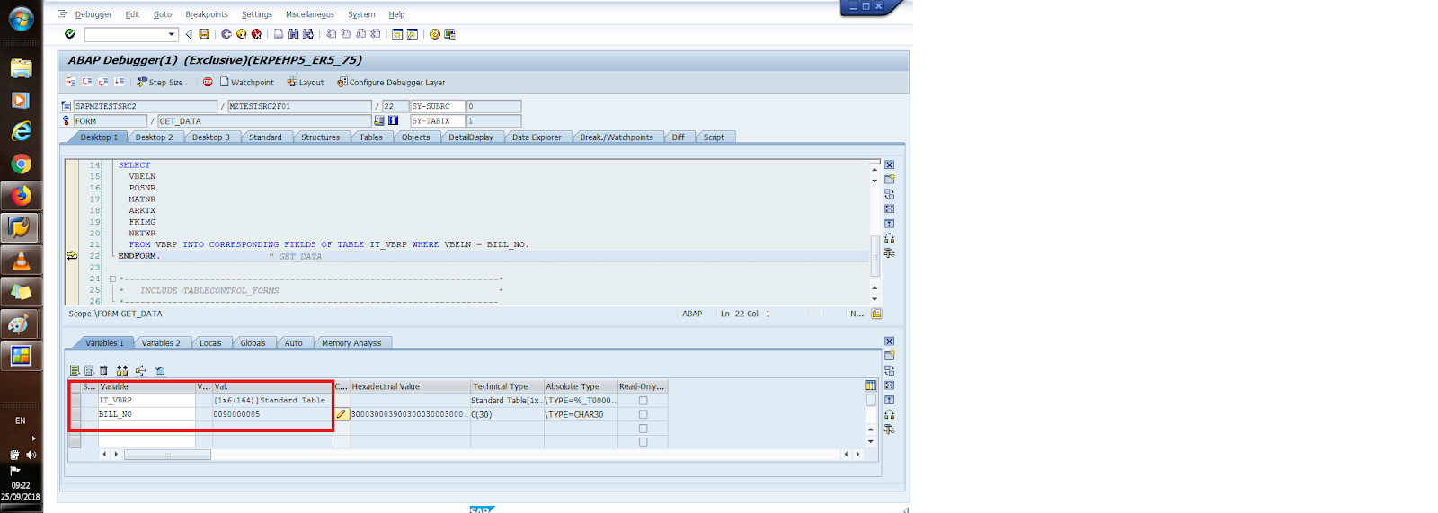Click the yellow Exit icon
Viewport: 1438px width, 513px height.
(x=241, y=34)
